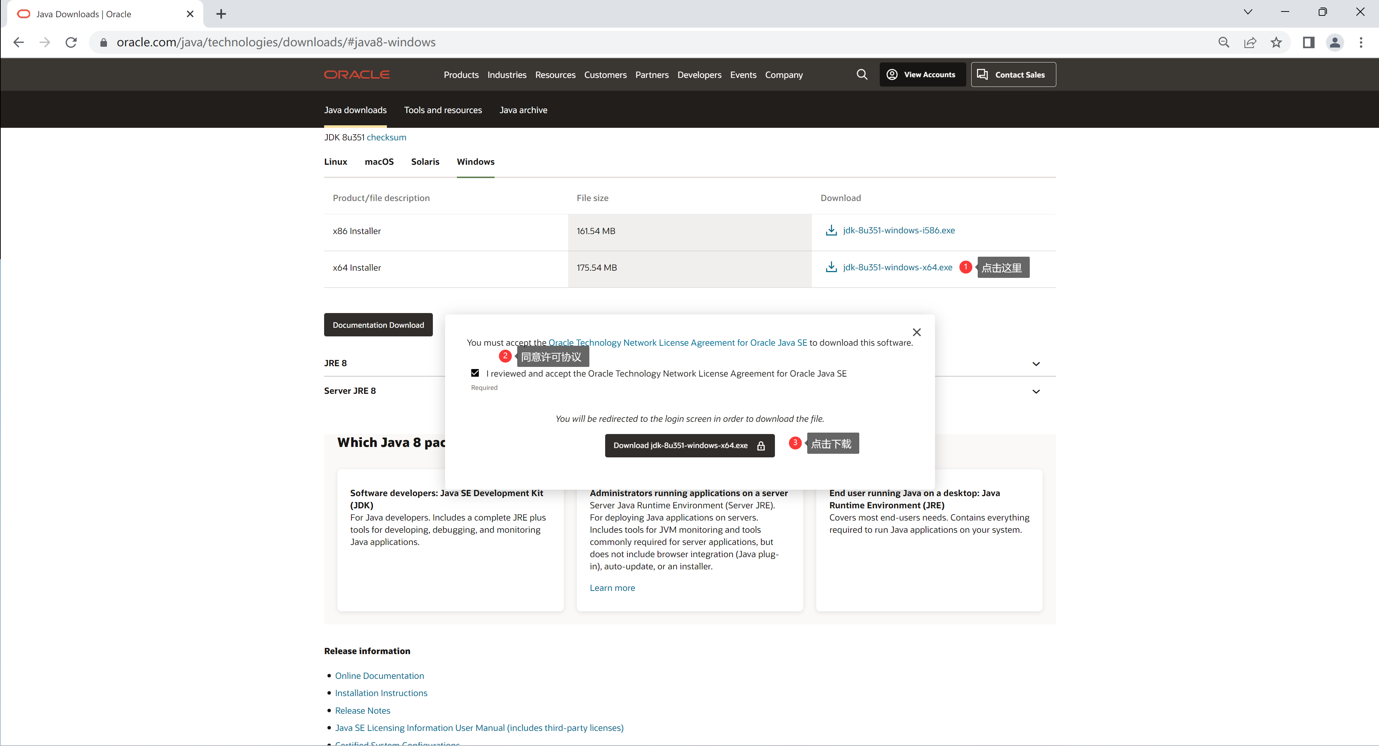
Task: Open the browser zoom magnifier icon
Action: (x=1224, y=42)
